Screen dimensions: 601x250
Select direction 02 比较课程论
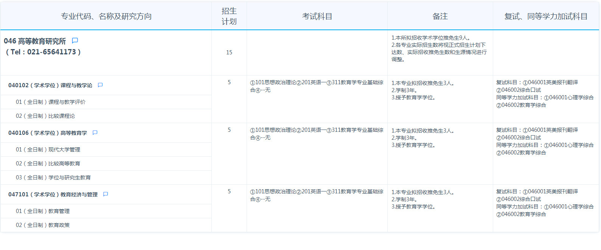point(45,116)
